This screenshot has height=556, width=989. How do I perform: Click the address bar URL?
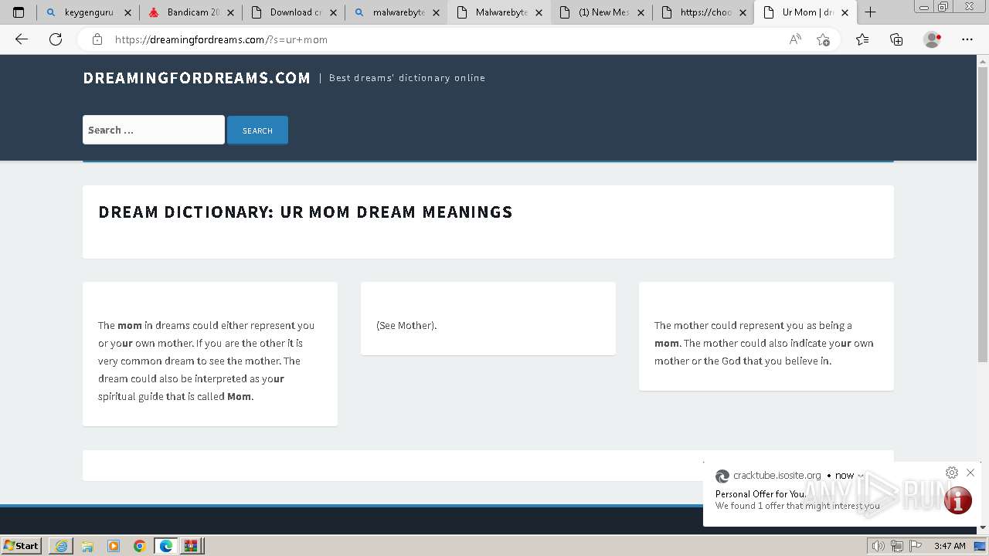(x=221, y=39)
